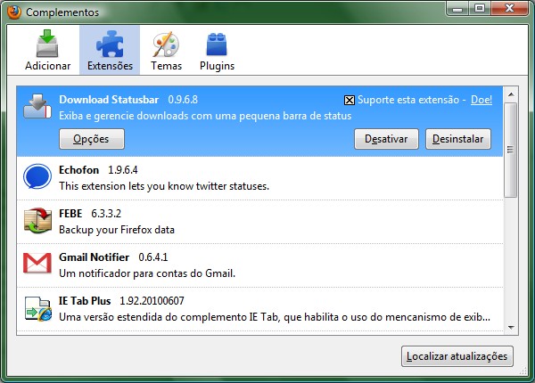
Task: Close the Complementos window
Action: [509, 8]
